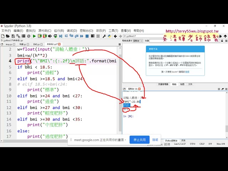Select the 变量管理器 pane tab
228x171 pixels.
click(x=163, y=84)
